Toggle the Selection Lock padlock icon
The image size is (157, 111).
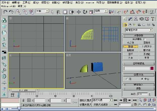pos(23,100)
